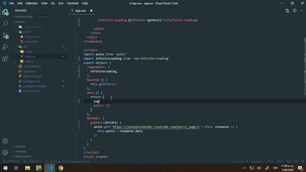Open the Run menu
This screenshot has height=172, width=306.
pyautogui.click(x=61, y=3)
